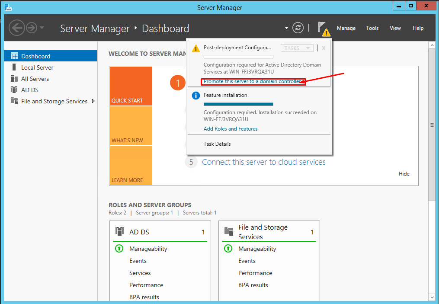Click the "Server groups: 1" text
Viewport: 439px width, 304px height.
point(154,213)
